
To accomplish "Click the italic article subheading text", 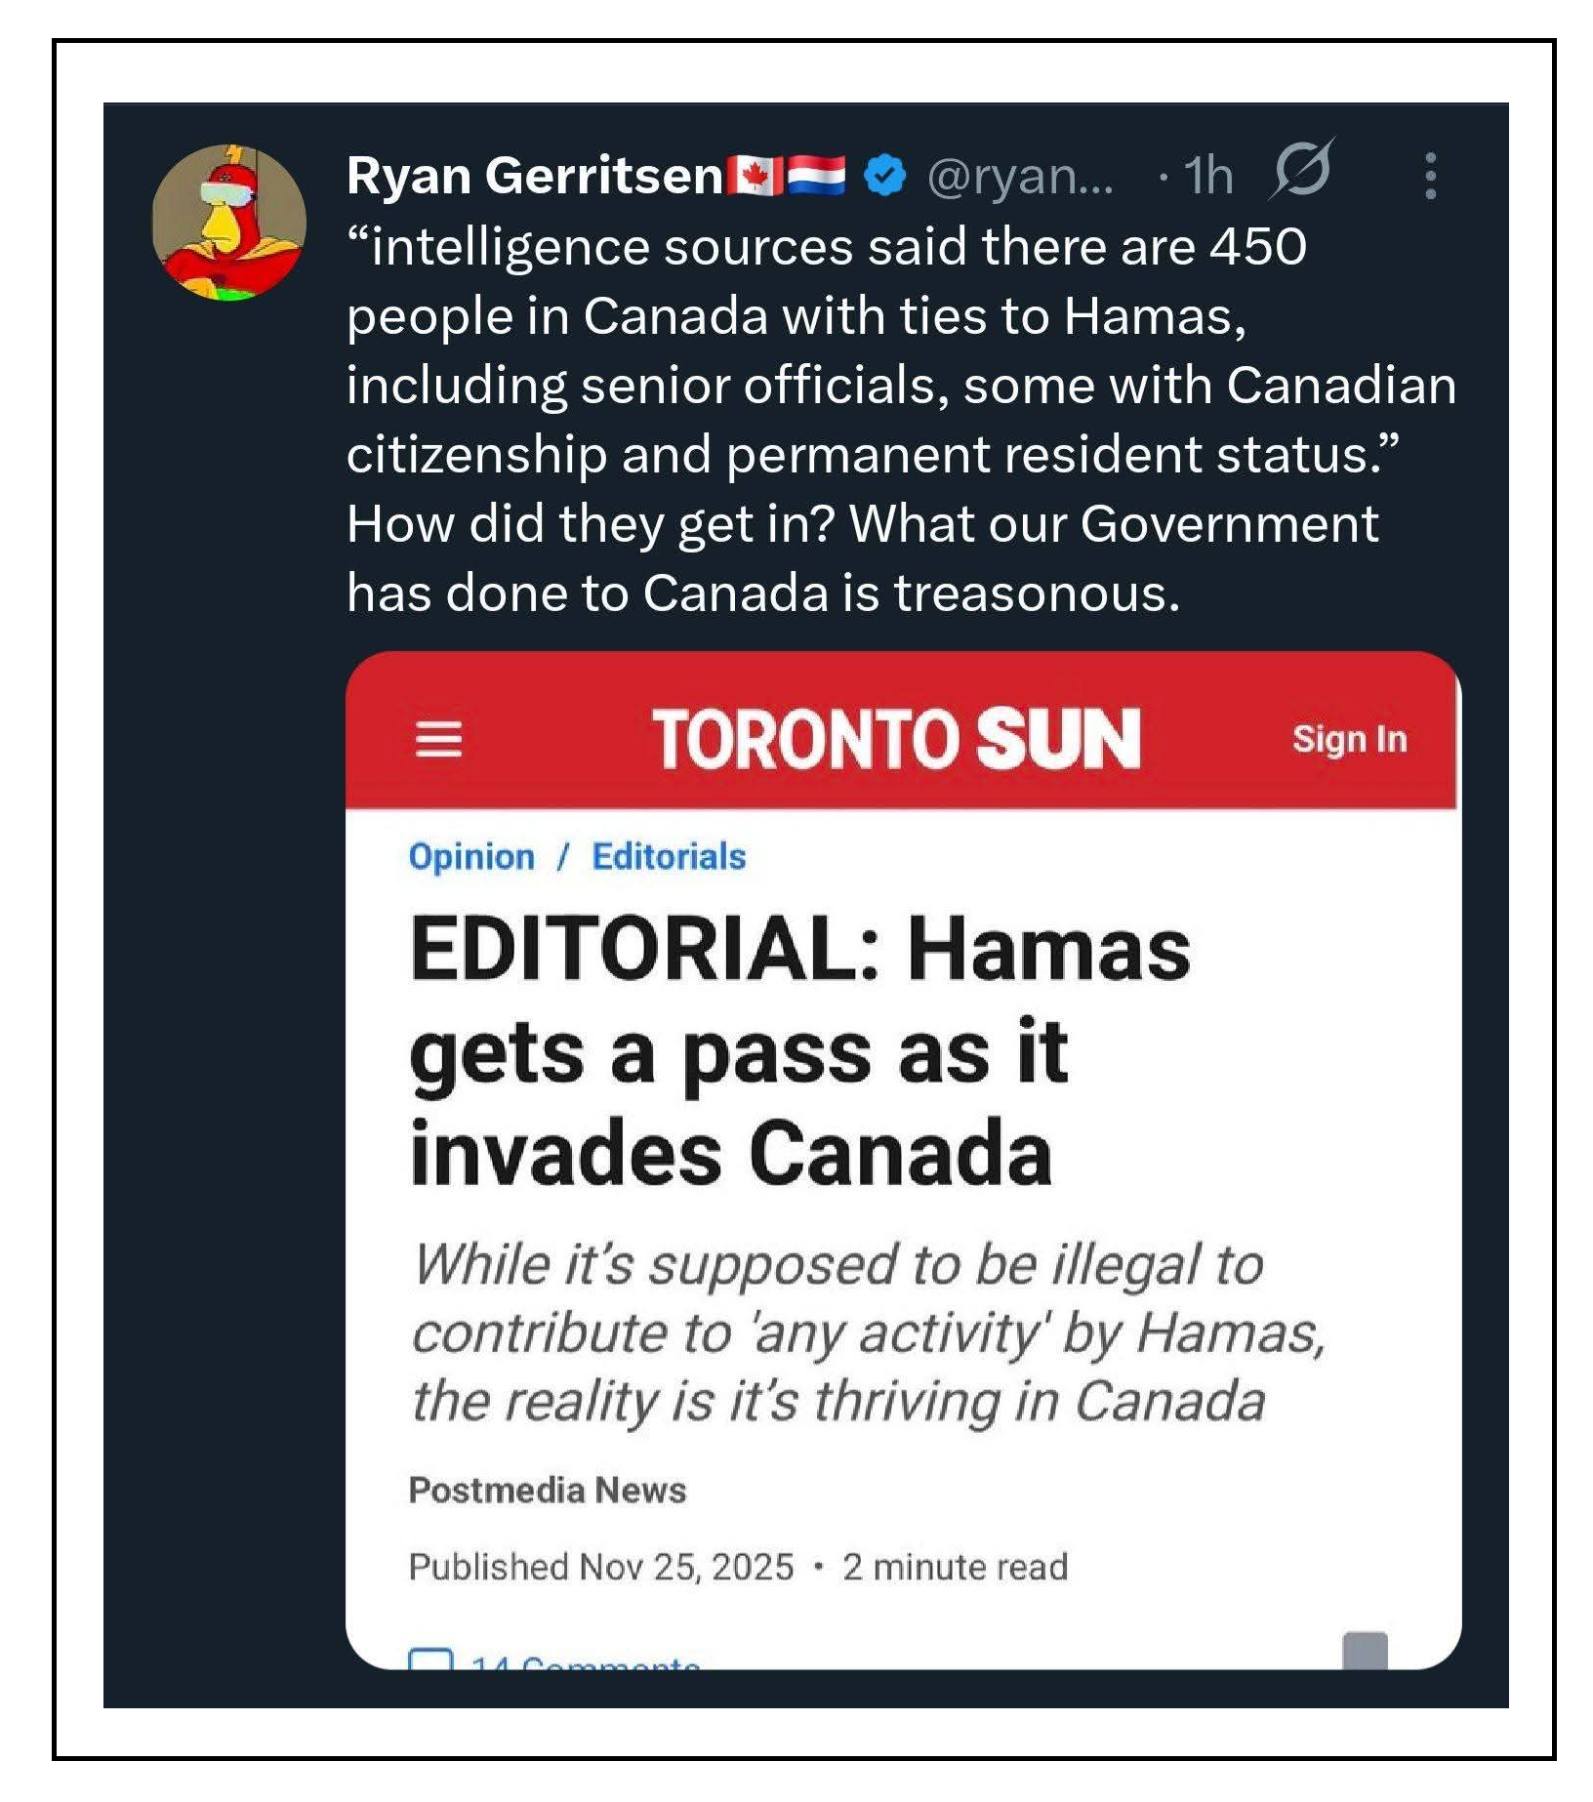I will (867, 1332).
